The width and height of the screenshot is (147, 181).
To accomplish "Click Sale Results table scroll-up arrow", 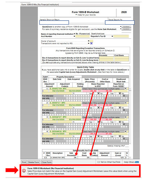I will (130, 157).
